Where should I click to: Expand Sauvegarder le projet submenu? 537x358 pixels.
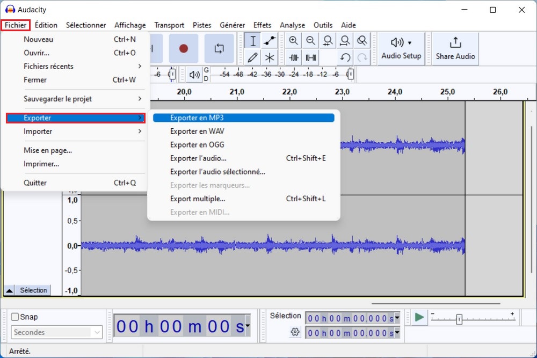pyautogui.click(x=76, y=99)
